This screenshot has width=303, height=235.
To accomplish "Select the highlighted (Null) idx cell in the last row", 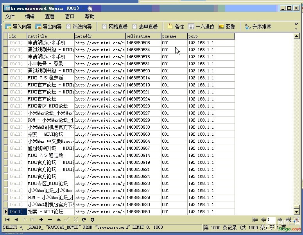I will pyautogui.click(x=18, y=212).
